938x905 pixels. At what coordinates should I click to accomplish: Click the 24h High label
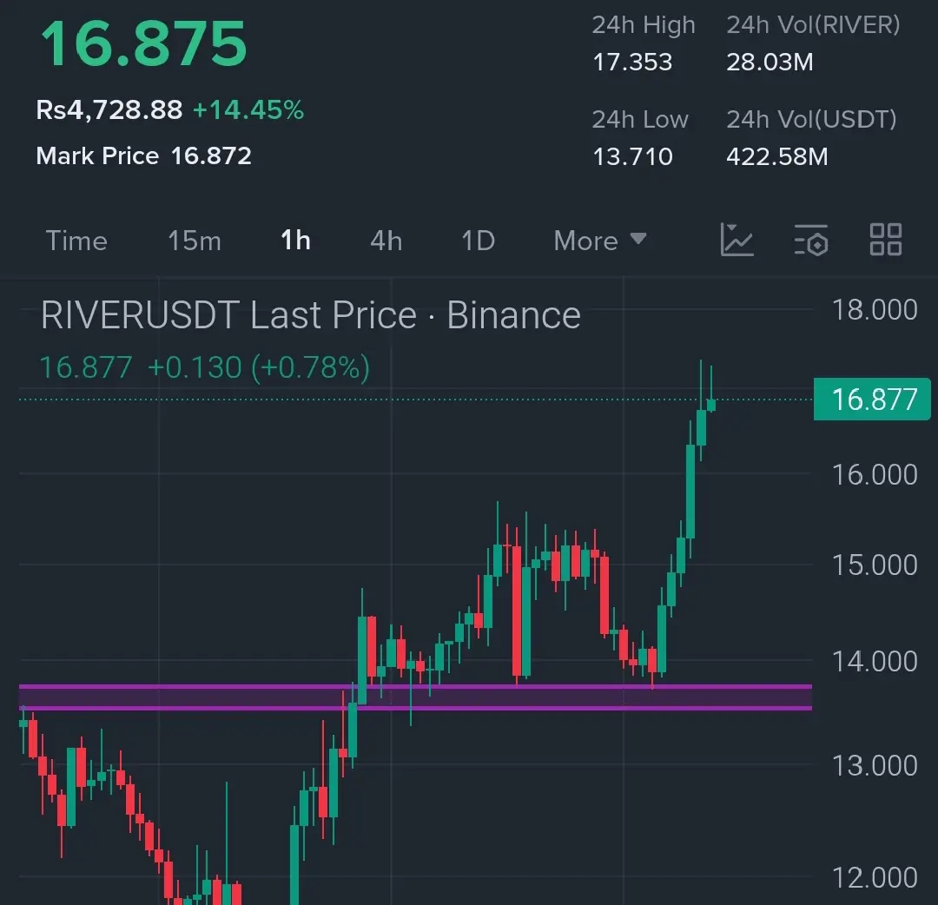[644, 25]
